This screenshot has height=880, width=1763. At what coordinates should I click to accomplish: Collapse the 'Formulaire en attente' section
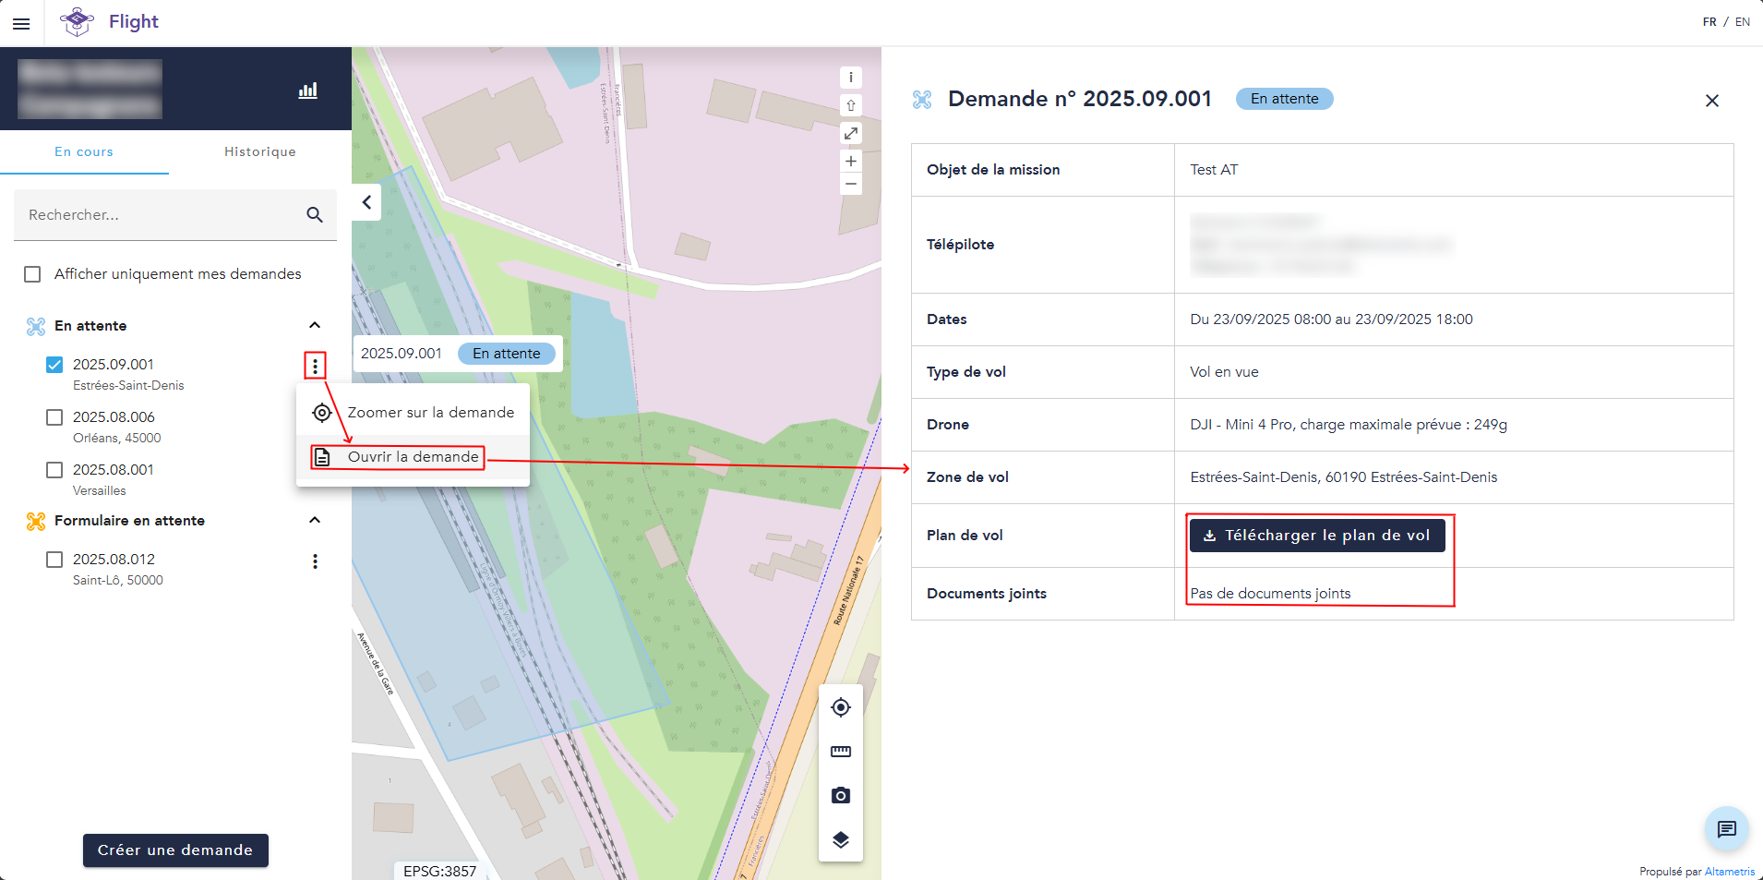(x=315, y=520)
